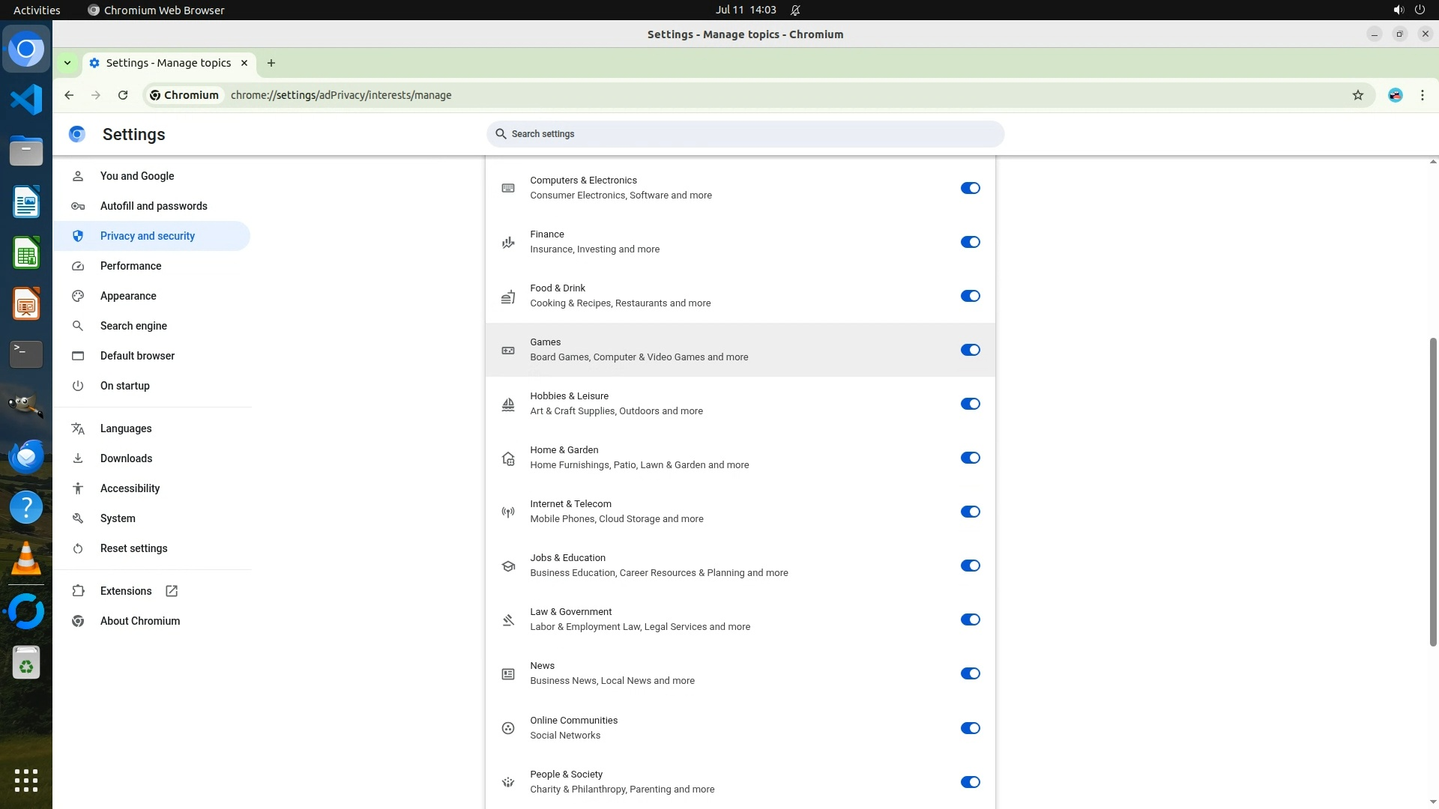1439x809 pixels.
Task: Toggle off the News topic
Action: coord(970,673)
